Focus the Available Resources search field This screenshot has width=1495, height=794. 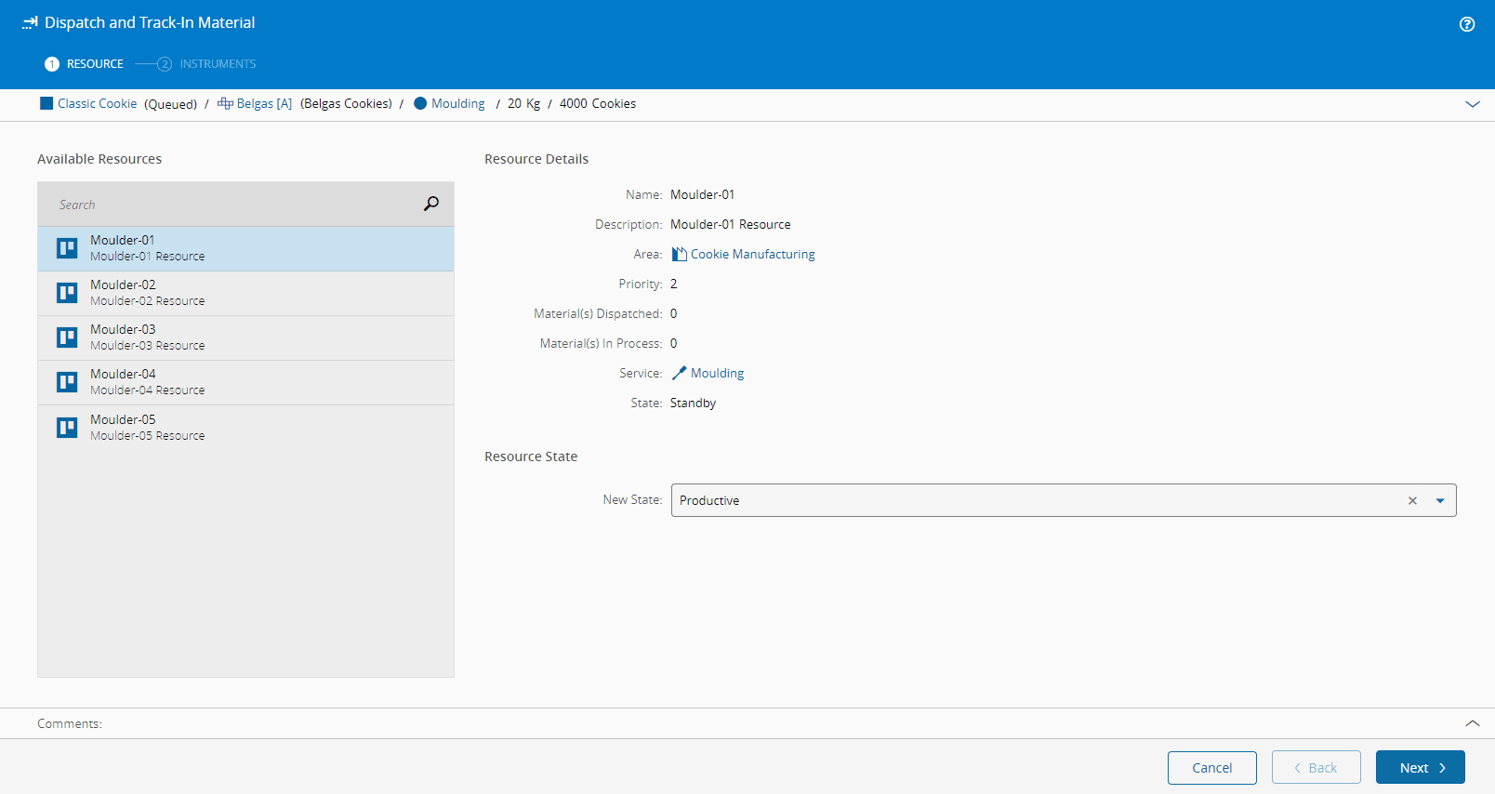click(x=232, y=205)
